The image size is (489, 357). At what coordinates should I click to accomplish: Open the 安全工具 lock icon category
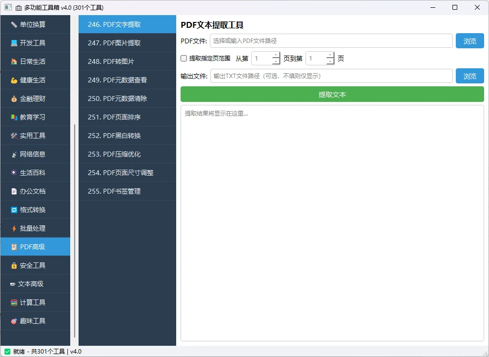14,266
